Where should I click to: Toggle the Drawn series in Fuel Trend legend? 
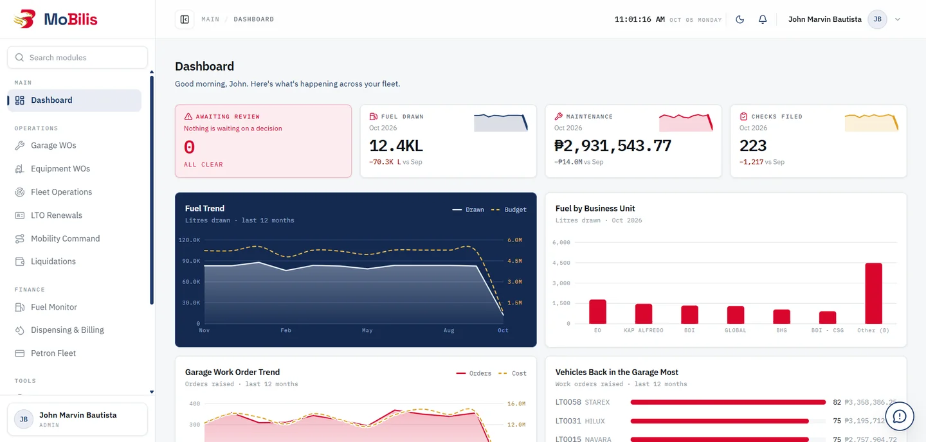pyautogui.click(x=468, y=210)
